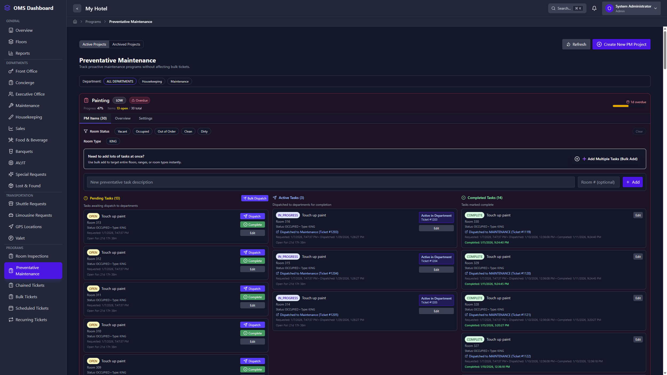The height and width of the screenshot is (375, 667).
Task: Go to Food & Beverage department
Action: 31,140
